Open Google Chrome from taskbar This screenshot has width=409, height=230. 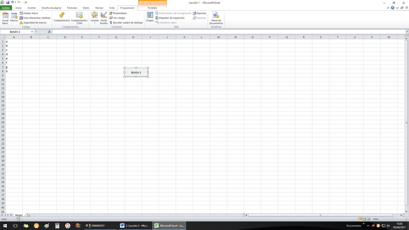tap(67, 226)
